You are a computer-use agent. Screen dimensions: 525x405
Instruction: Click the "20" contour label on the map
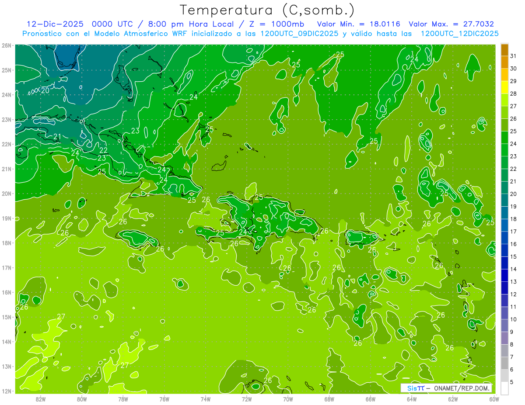[x=45, y=91]
